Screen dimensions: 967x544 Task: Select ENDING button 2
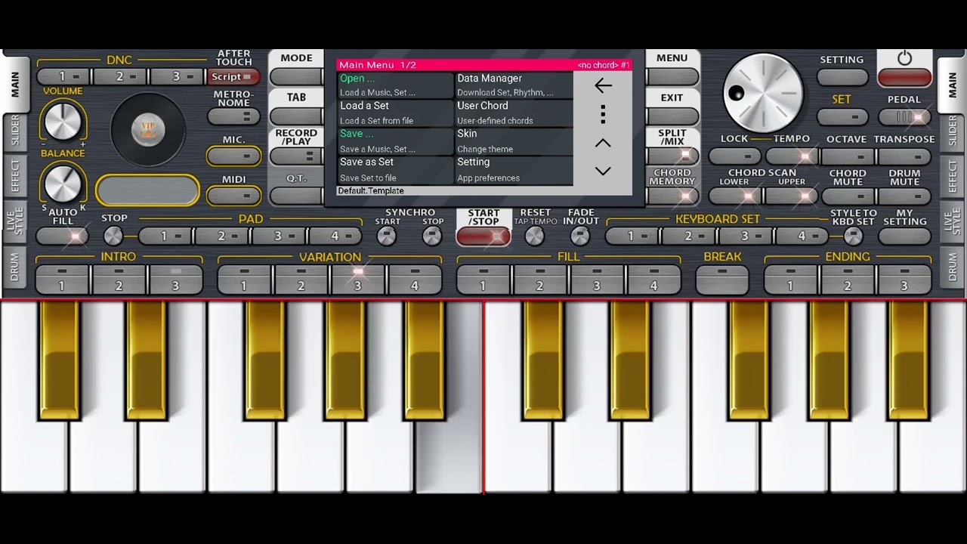click(848, 280)
